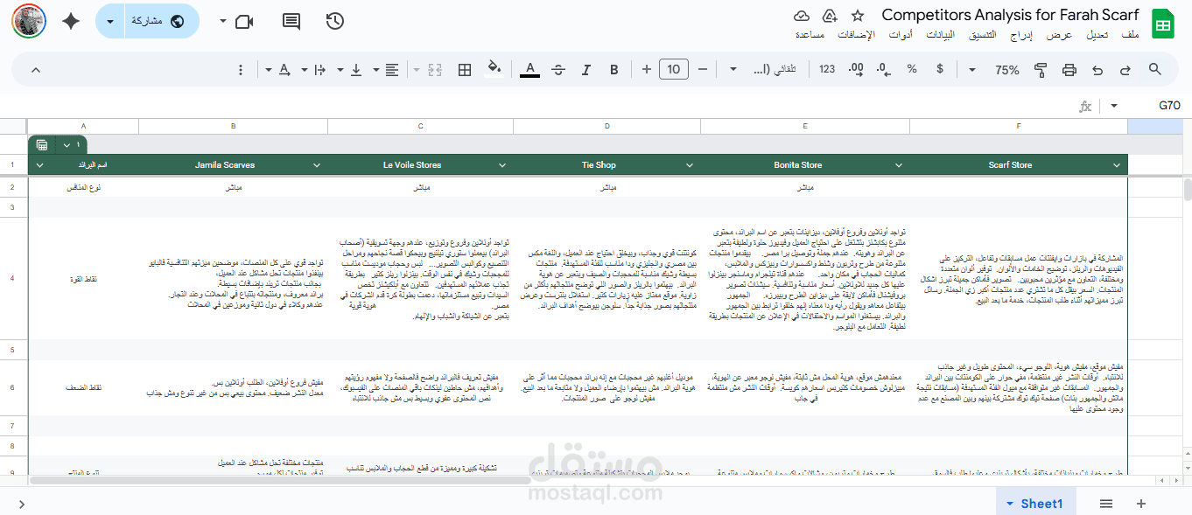Image resolution: width=1192 pixels, height=515 pixels.
Task: Select the Paint format roller tool
Action: (1041, 70)
